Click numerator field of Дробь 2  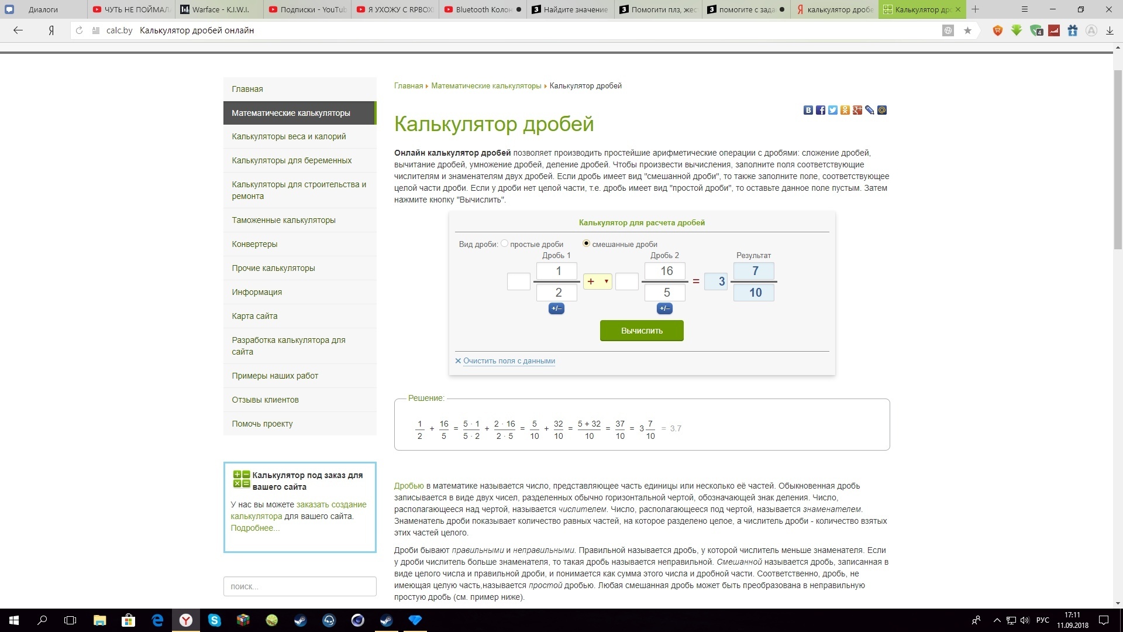click(665, 271)
